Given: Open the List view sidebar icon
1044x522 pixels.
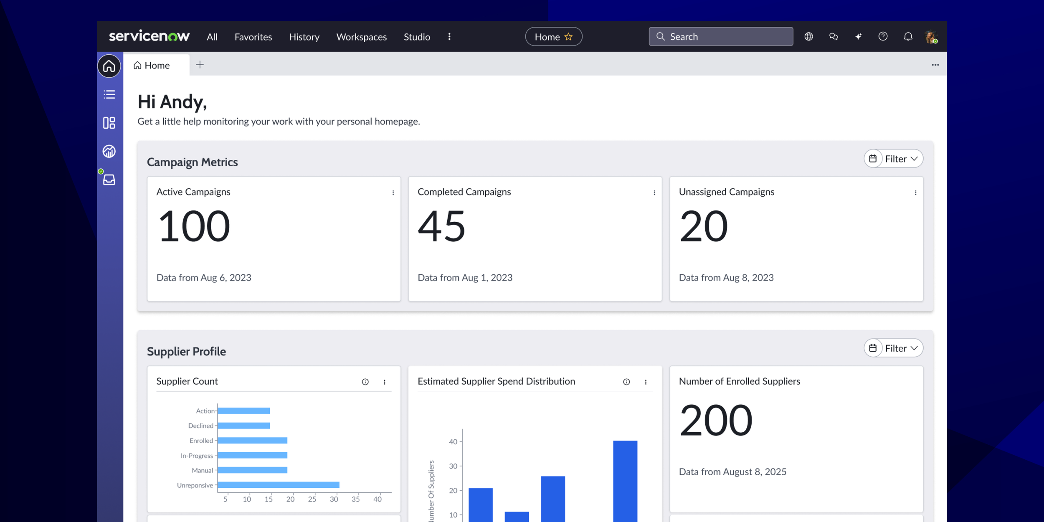Looking at the screenshot, I should (109, 94).
